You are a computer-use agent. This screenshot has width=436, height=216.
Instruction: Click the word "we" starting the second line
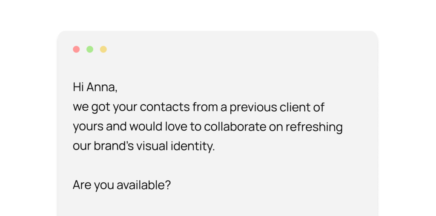tap(80, 108)
